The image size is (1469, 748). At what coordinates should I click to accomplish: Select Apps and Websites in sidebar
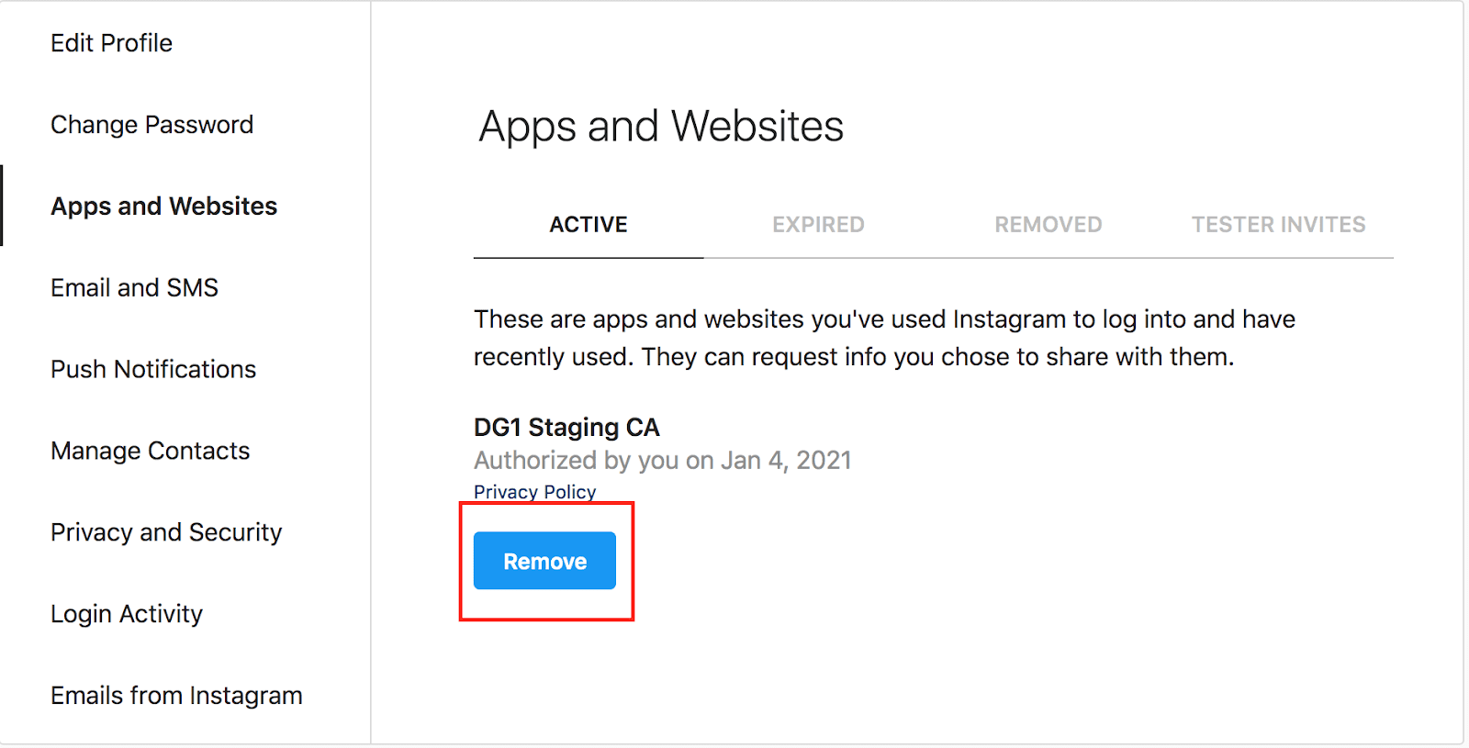pos(163,207)
